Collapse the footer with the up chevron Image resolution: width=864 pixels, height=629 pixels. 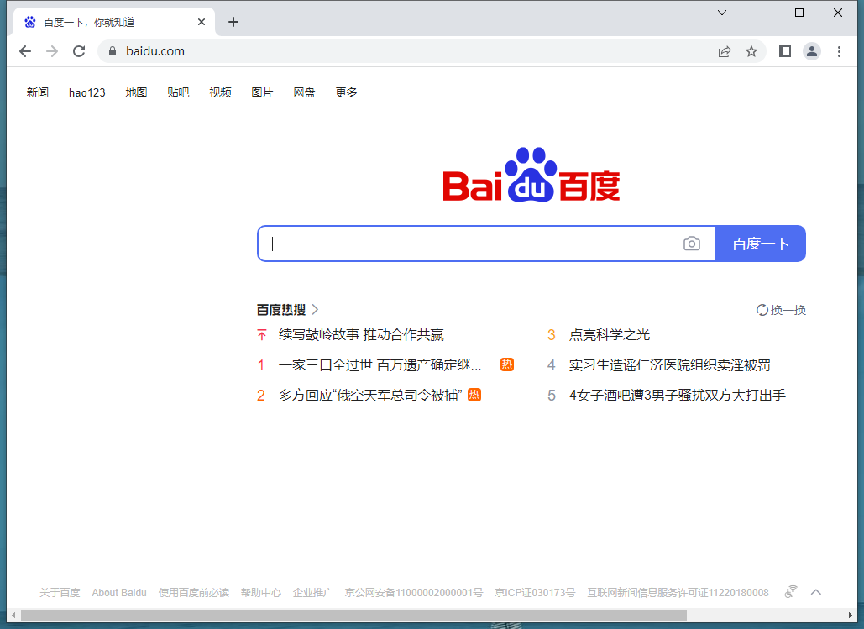(816, 592)
